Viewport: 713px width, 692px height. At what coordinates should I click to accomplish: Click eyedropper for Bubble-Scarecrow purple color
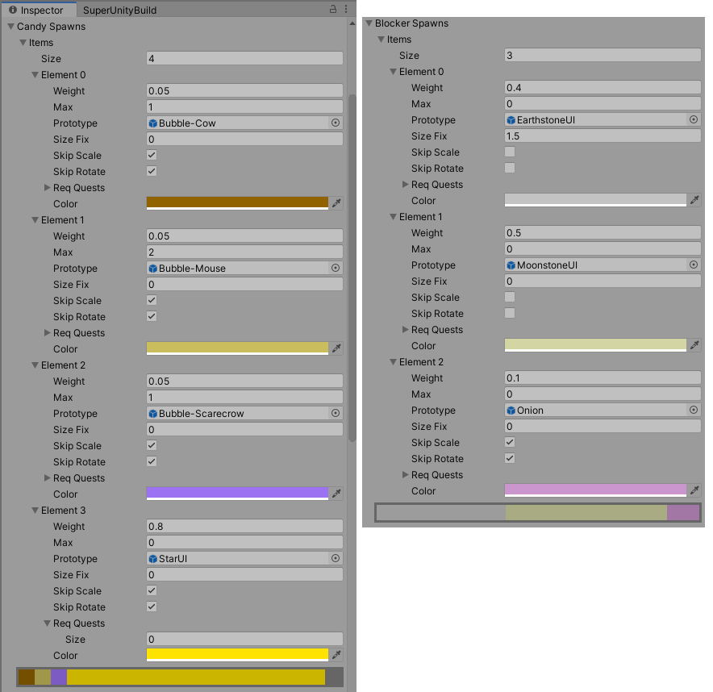point(336,494)
